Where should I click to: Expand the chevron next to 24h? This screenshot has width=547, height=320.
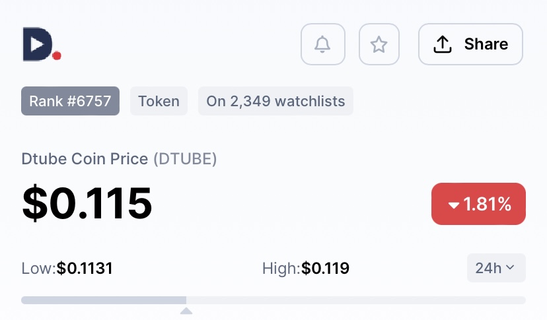coord(509,267)
